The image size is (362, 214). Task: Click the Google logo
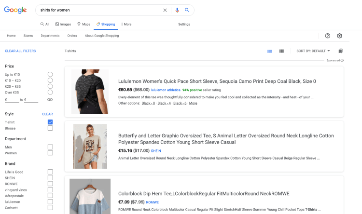(x=15, y=10)
